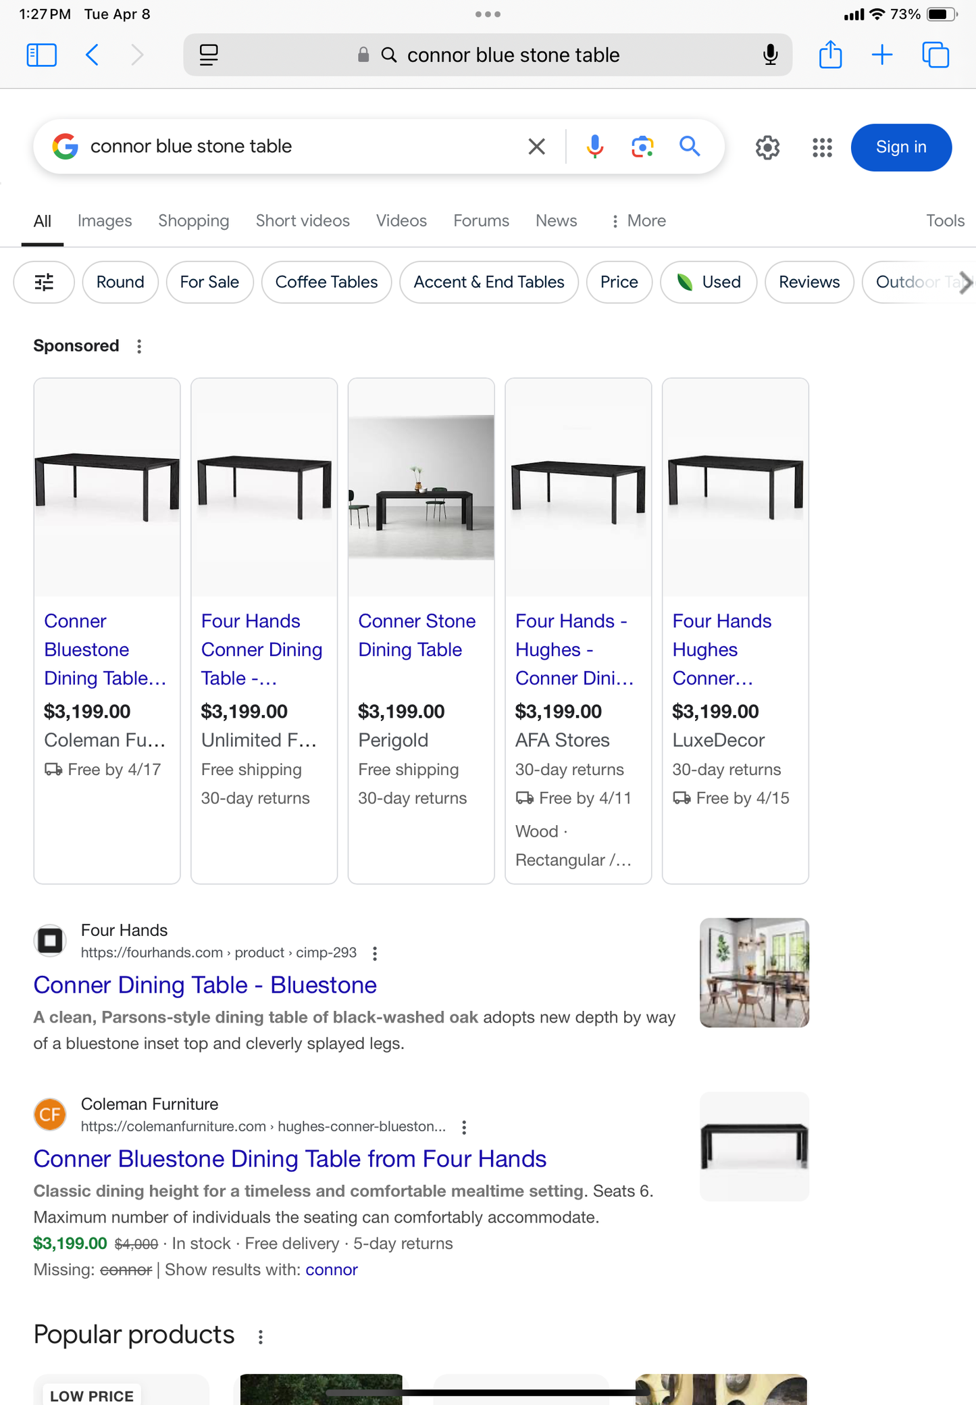
Task: Tap the battery status indicator
Action: [x=942, y=14]
